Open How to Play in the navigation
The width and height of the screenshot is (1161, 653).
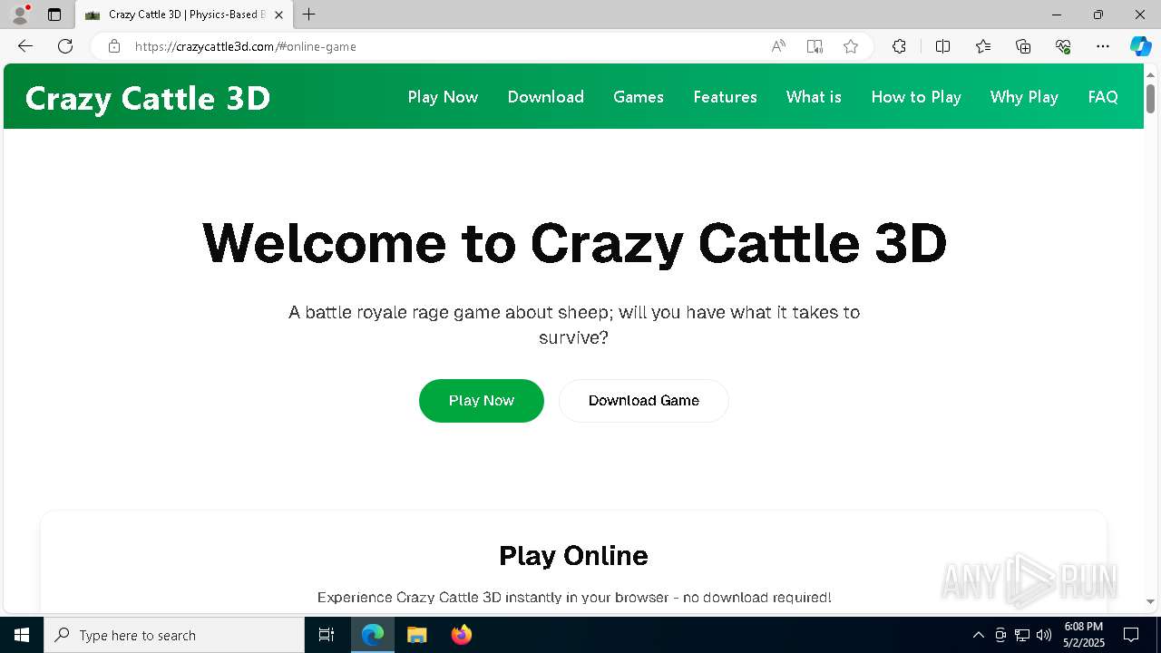[916, 97]
